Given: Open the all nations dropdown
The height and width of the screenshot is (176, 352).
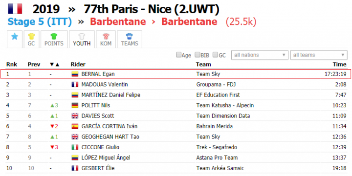Looking at the screenshot, I should click(x=260, y=55).
